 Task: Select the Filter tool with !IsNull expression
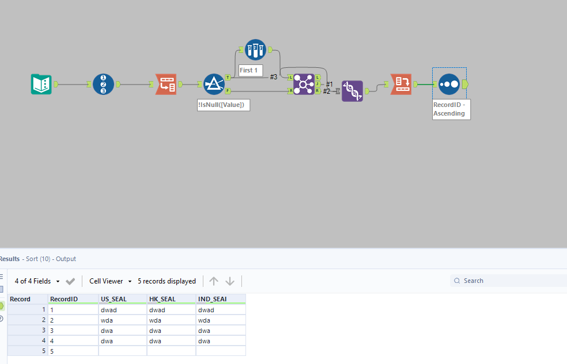tap(214, 84)
